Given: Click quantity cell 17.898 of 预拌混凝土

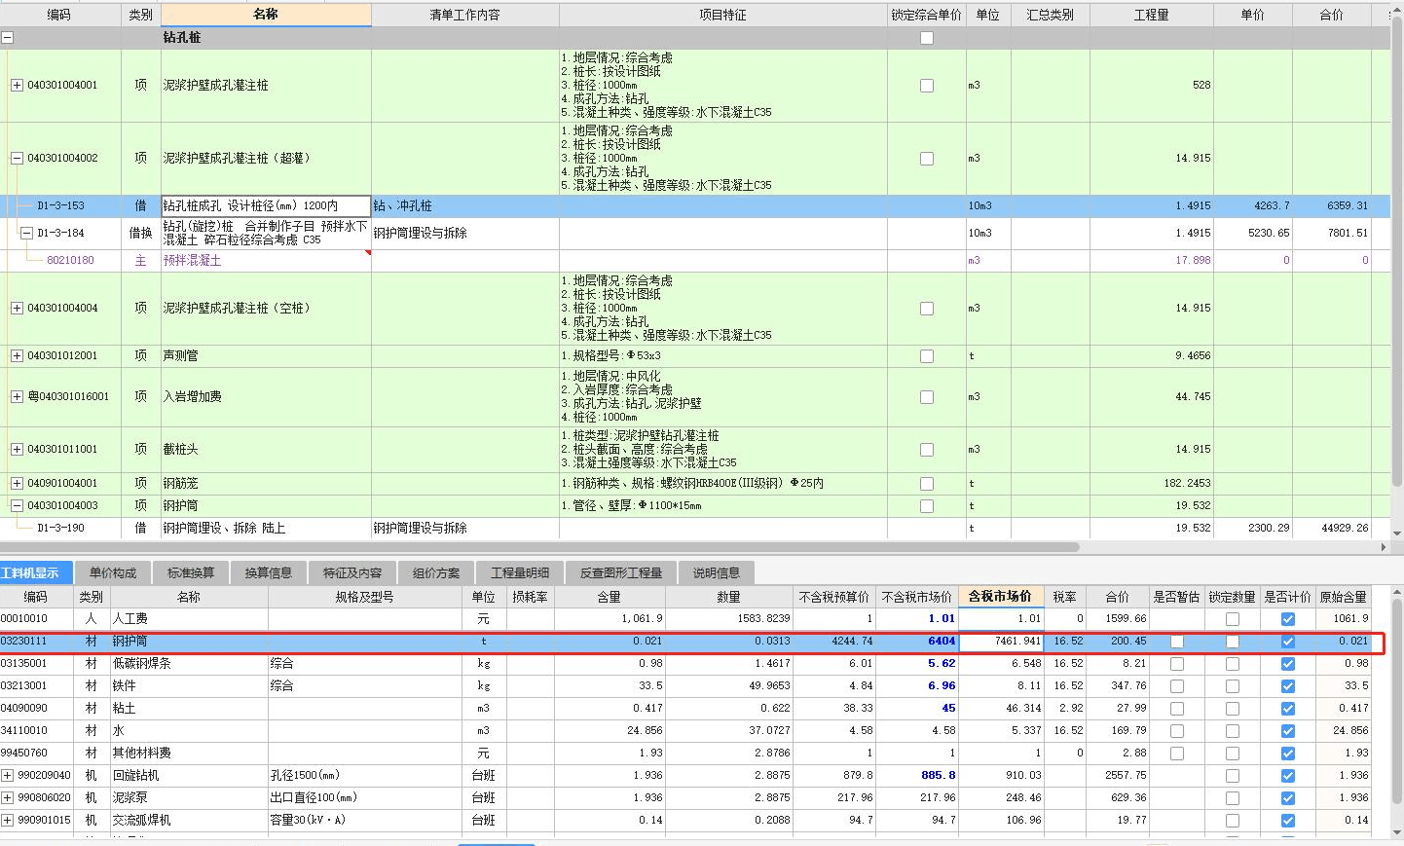Looking at the screenshot, I should coord(1151,260).
